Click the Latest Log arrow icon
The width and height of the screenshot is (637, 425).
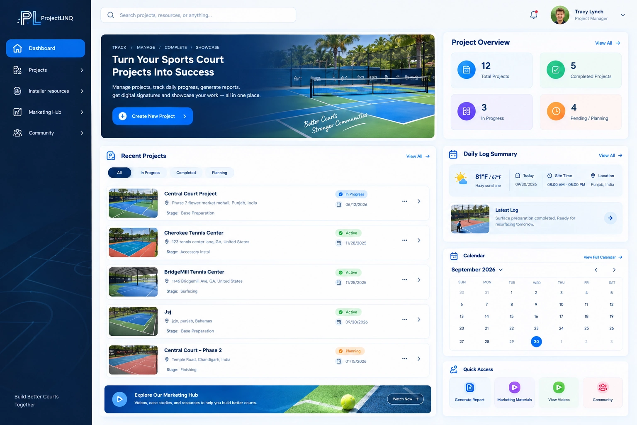coord(610,218)
